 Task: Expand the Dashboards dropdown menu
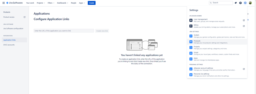[x=63, y=3]
